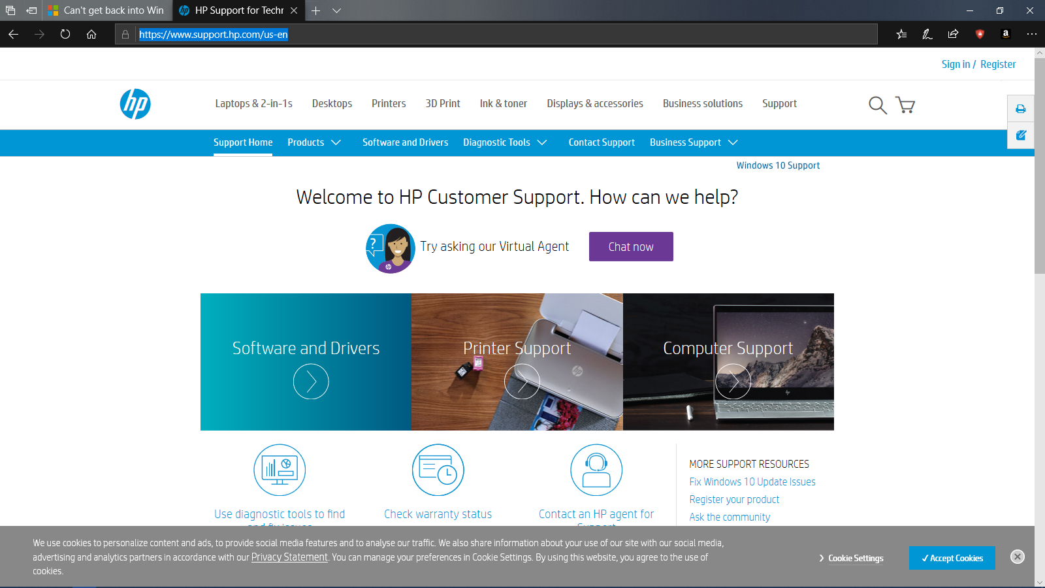The width and height of the screenshot is (1045, 588).
Task: Switch to the "Can't get back into Win" tab
Action: (x=107, y=10)
